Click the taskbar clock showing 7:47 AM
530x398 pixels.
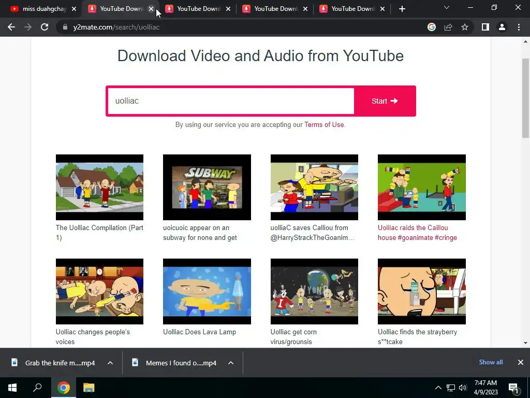pyautogui.click(x=485, y=388)
